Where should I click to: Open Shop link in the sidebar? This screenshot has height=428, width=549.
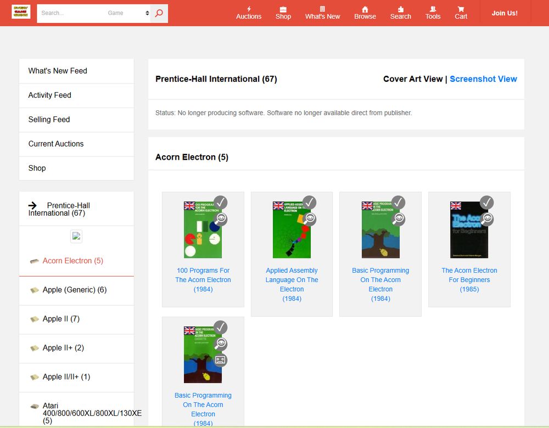point(76,168)
